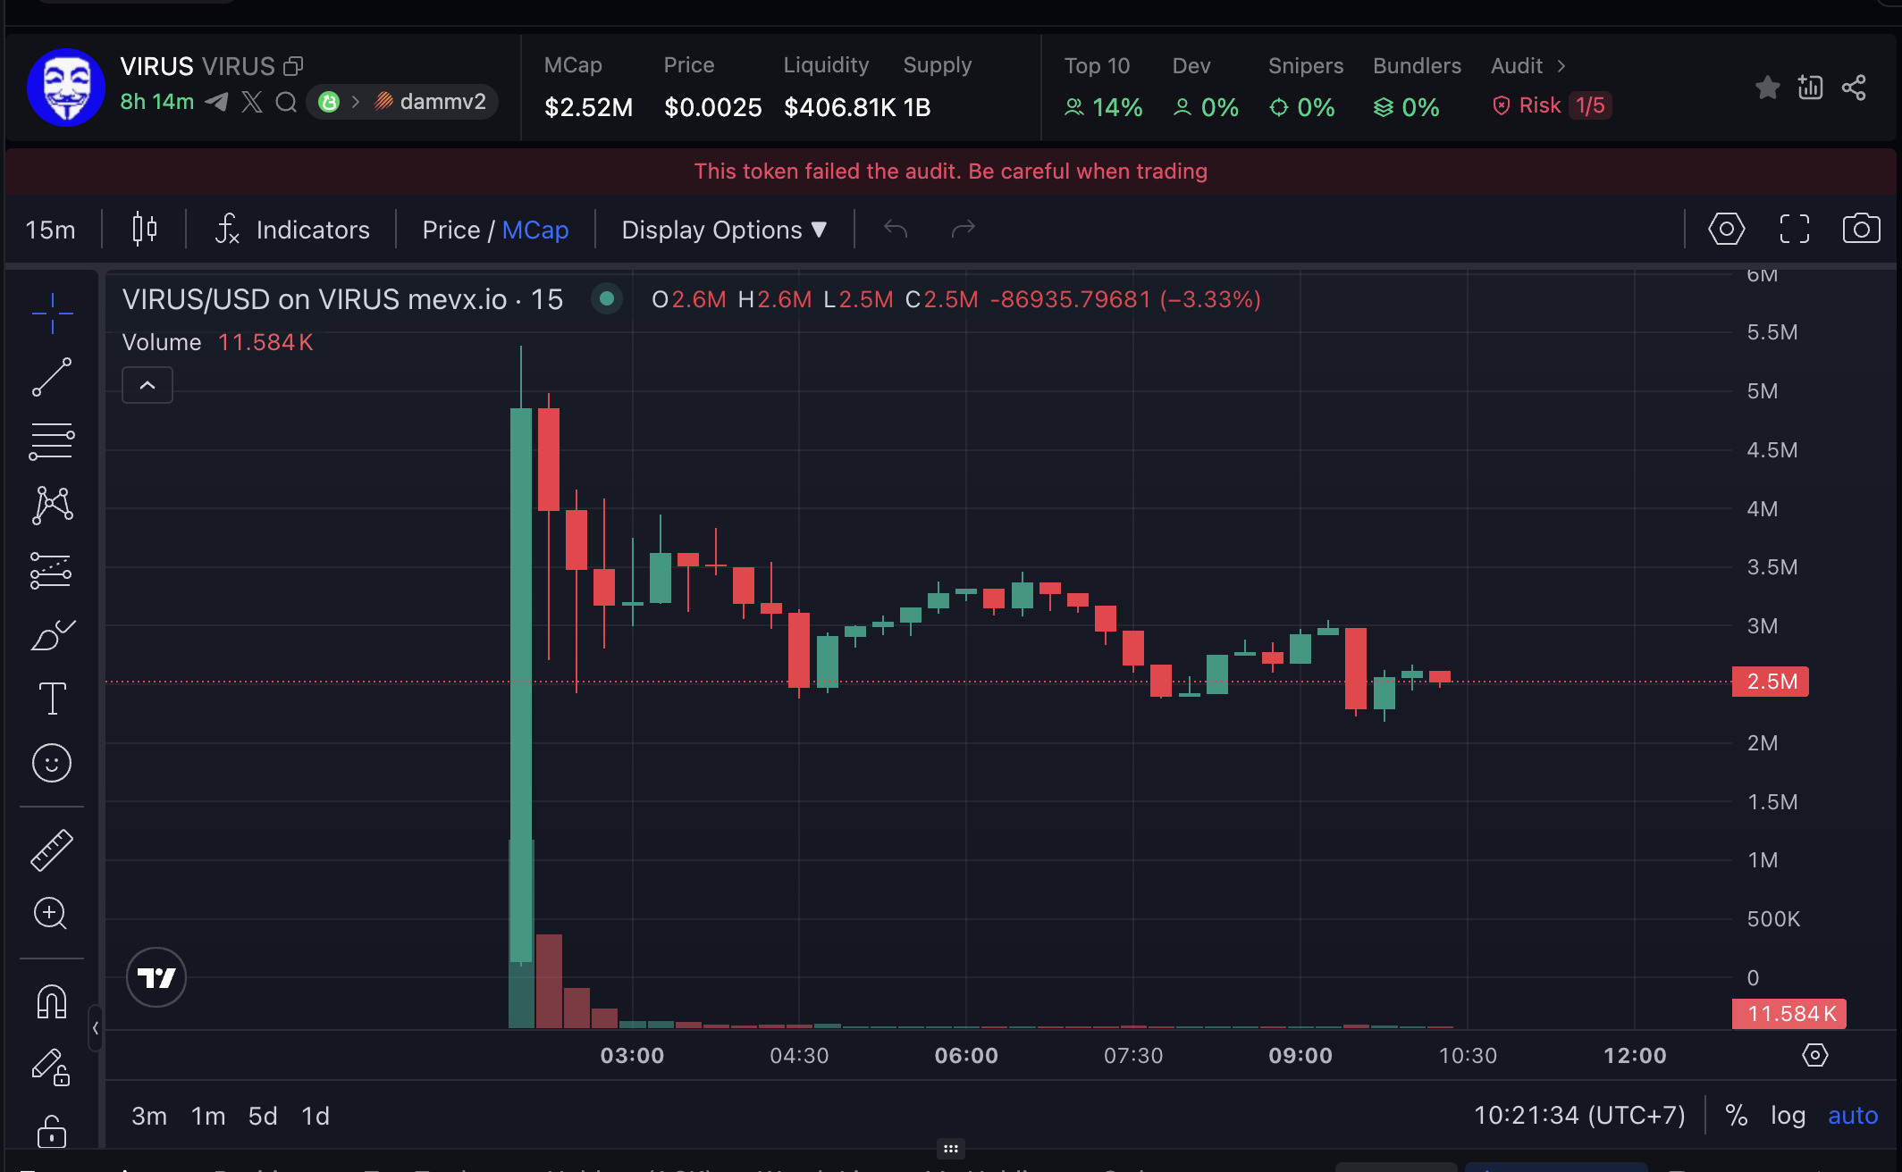Open chart settings hexagon icon in toolbar
1902x1172 pixels.
point(1726,230)
